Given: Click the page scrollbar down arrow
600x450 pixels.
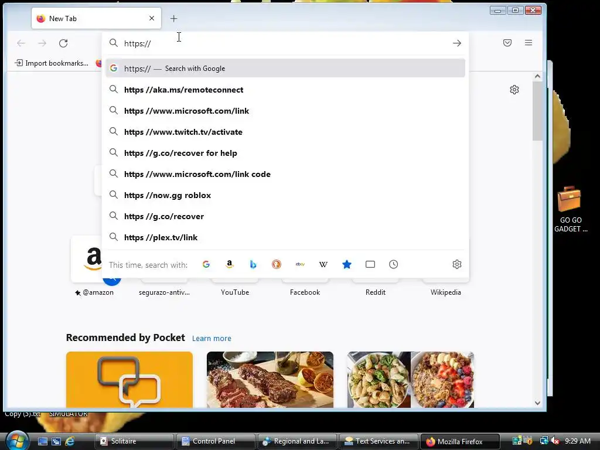Looking at the screenshot, I should (537, 403).
